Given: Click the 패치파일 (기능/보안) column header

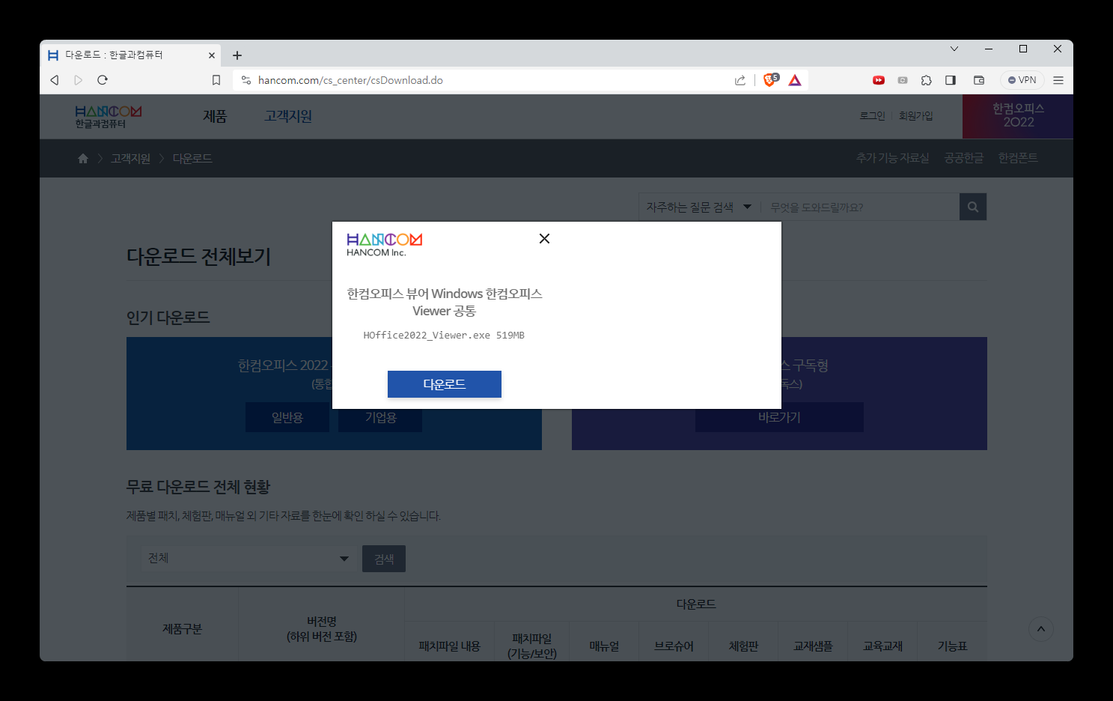Looking at the screenshot, I should [x=532, y=646].
